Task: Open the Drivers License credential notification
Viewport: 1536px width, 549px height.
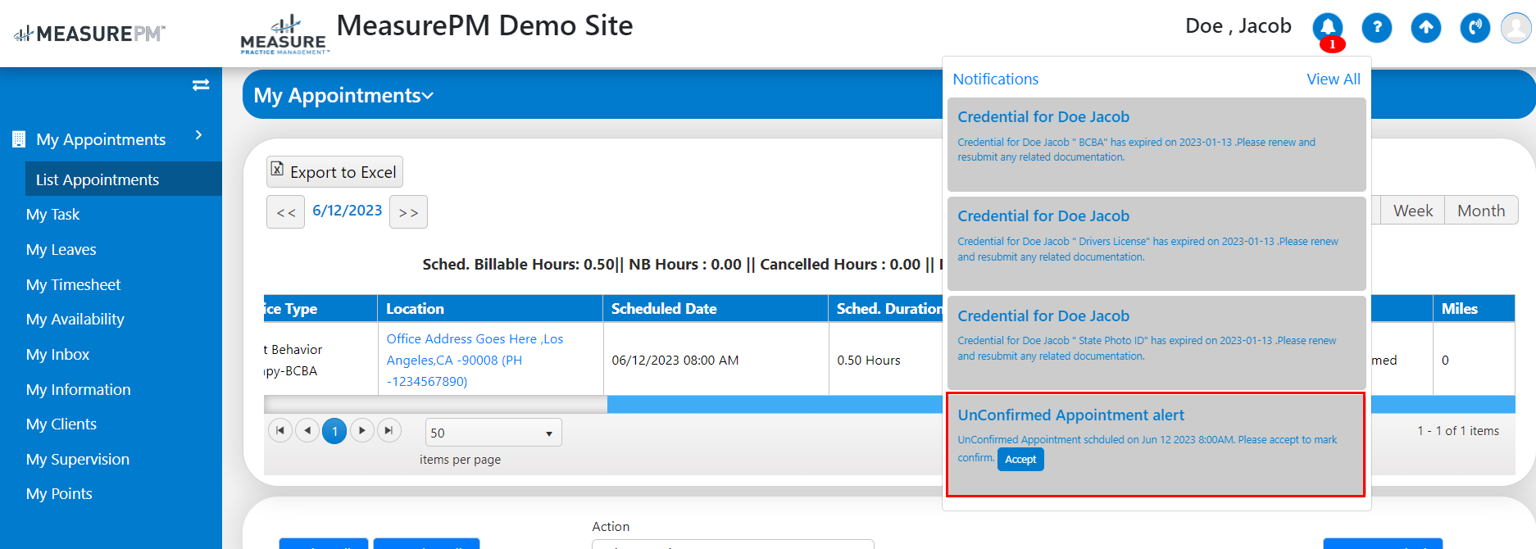Action: [x=1157, y=243]
